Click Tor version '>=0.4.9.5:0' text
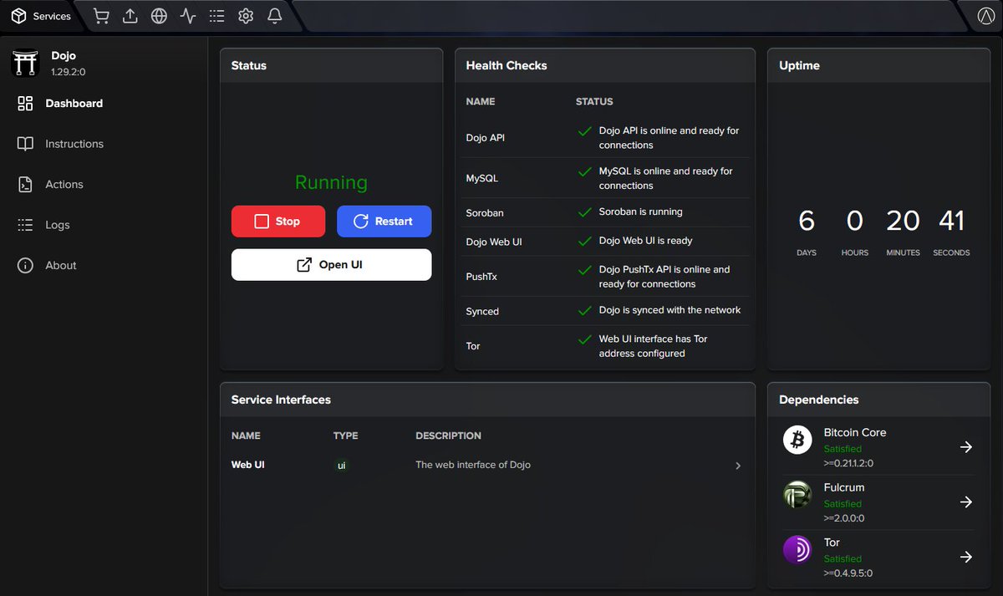Screen dimensions: 1003x596 [848, 573]
